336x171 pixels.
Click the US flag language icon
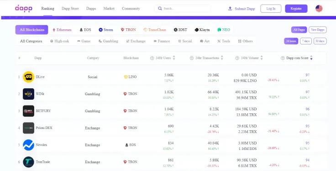tap(319, 9)
